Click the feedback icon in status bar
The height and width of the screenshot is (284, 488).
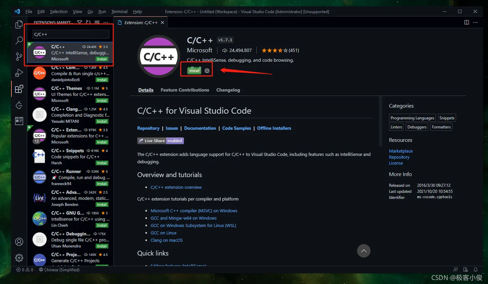tap(456, 270)
